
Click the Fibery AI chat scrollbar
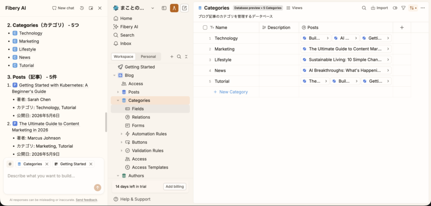click(x=106, y=122)
